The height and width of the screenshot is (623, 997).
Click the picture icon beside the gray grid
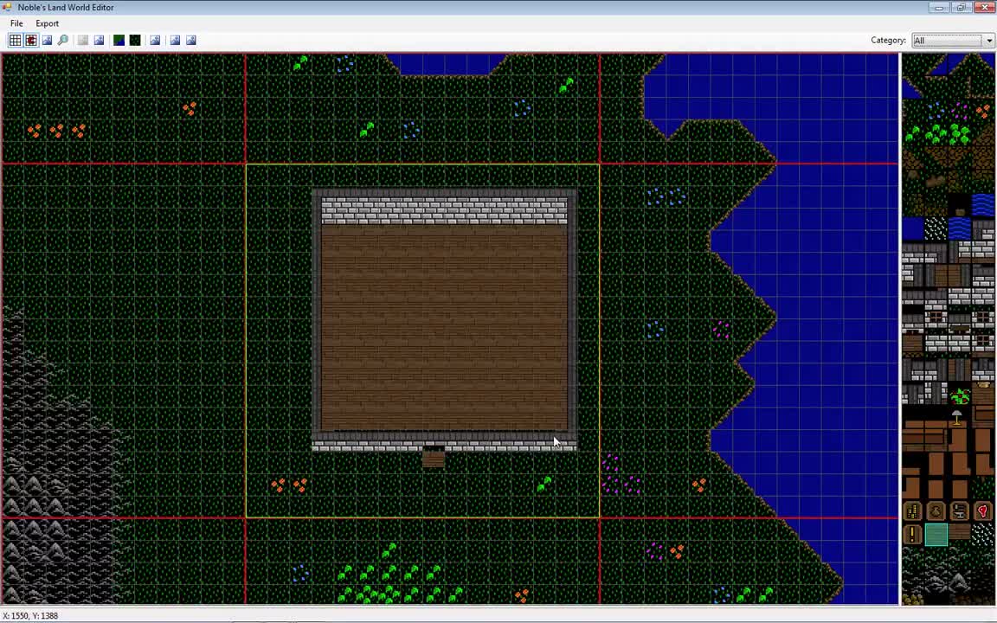point(100,40)
